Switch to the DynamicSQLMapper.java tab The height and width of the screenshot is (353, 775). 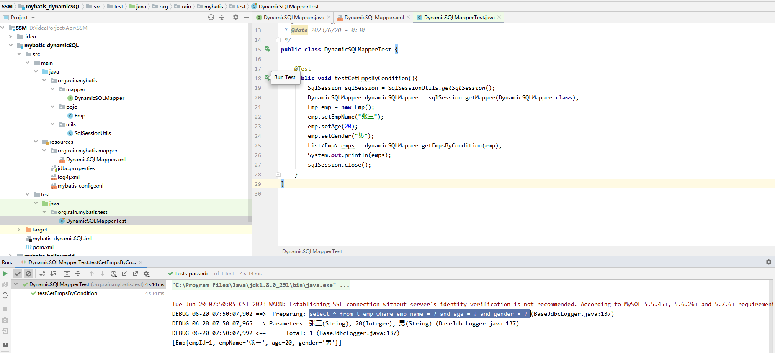point(294,17)
